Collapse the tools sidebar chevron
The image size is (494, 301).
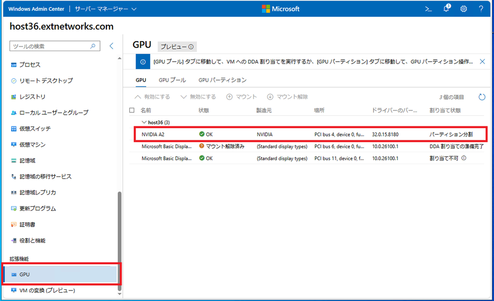[x=111, y=46]
